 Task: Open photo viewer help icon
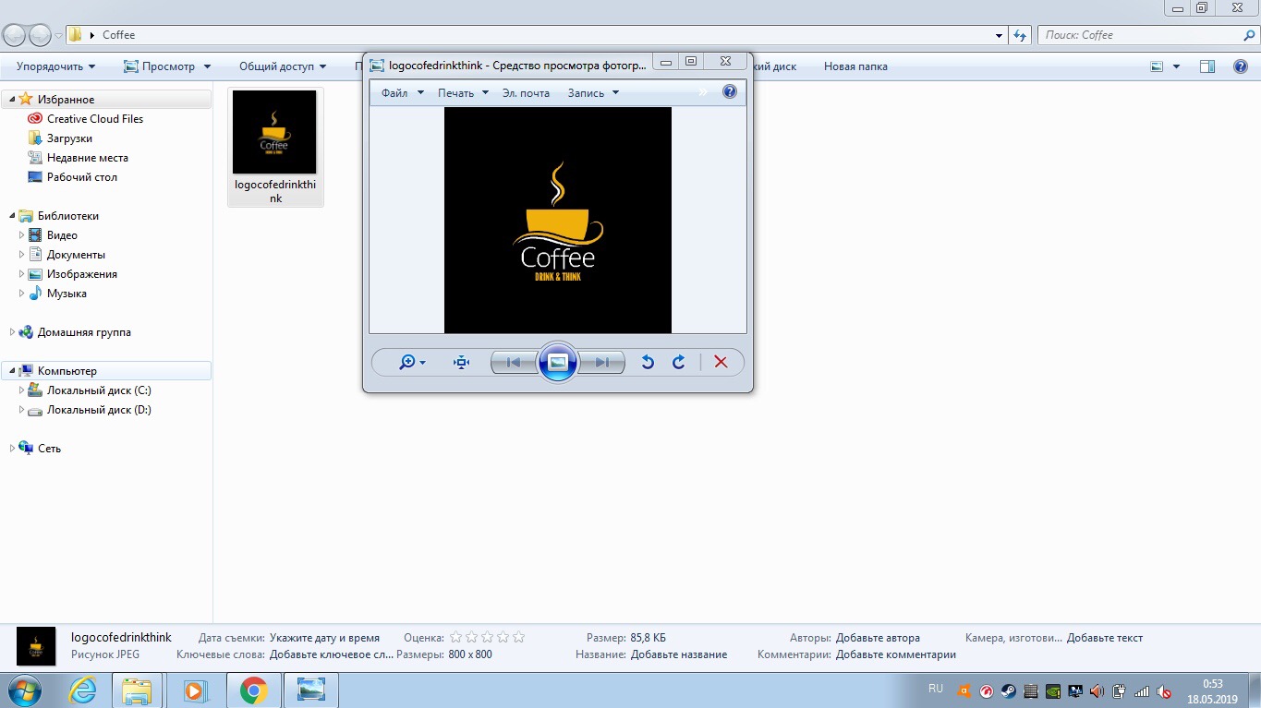(x=730, y=92)
